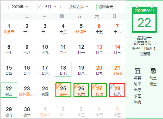The image size is (163, 119).
Task: Select June 21 父亲节
Action: tap(117, 70)
